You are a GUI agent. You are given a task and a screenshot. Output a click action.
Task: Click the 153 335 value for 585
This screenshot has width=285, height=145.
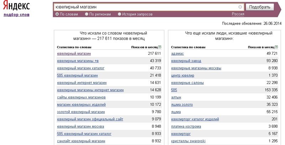pos(271,90)
